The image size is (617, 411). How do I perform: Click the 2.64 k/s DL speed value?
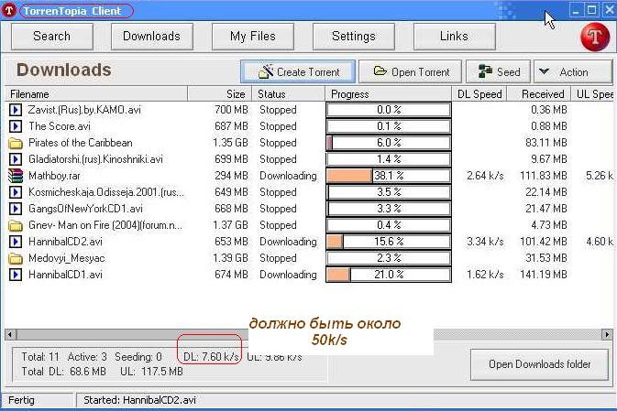(485, 176)
